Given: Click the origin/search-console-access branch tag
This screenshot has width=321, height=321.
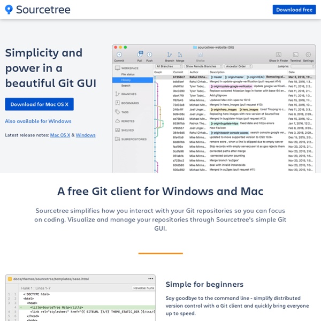Looking at the screenshot, I should [x=230, y=133].
